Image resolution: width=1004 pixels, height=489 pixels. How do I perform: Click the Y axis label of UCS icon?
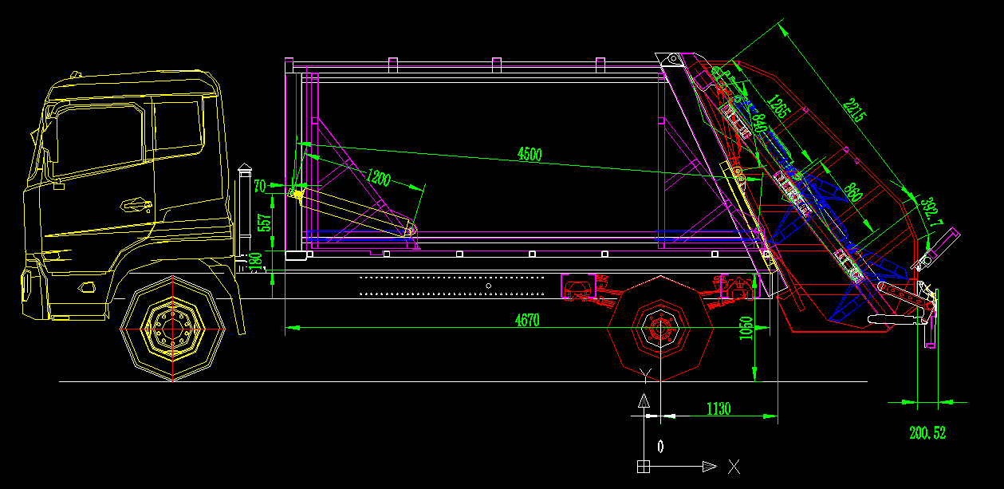pyautogui.click(x=647, y=375)
